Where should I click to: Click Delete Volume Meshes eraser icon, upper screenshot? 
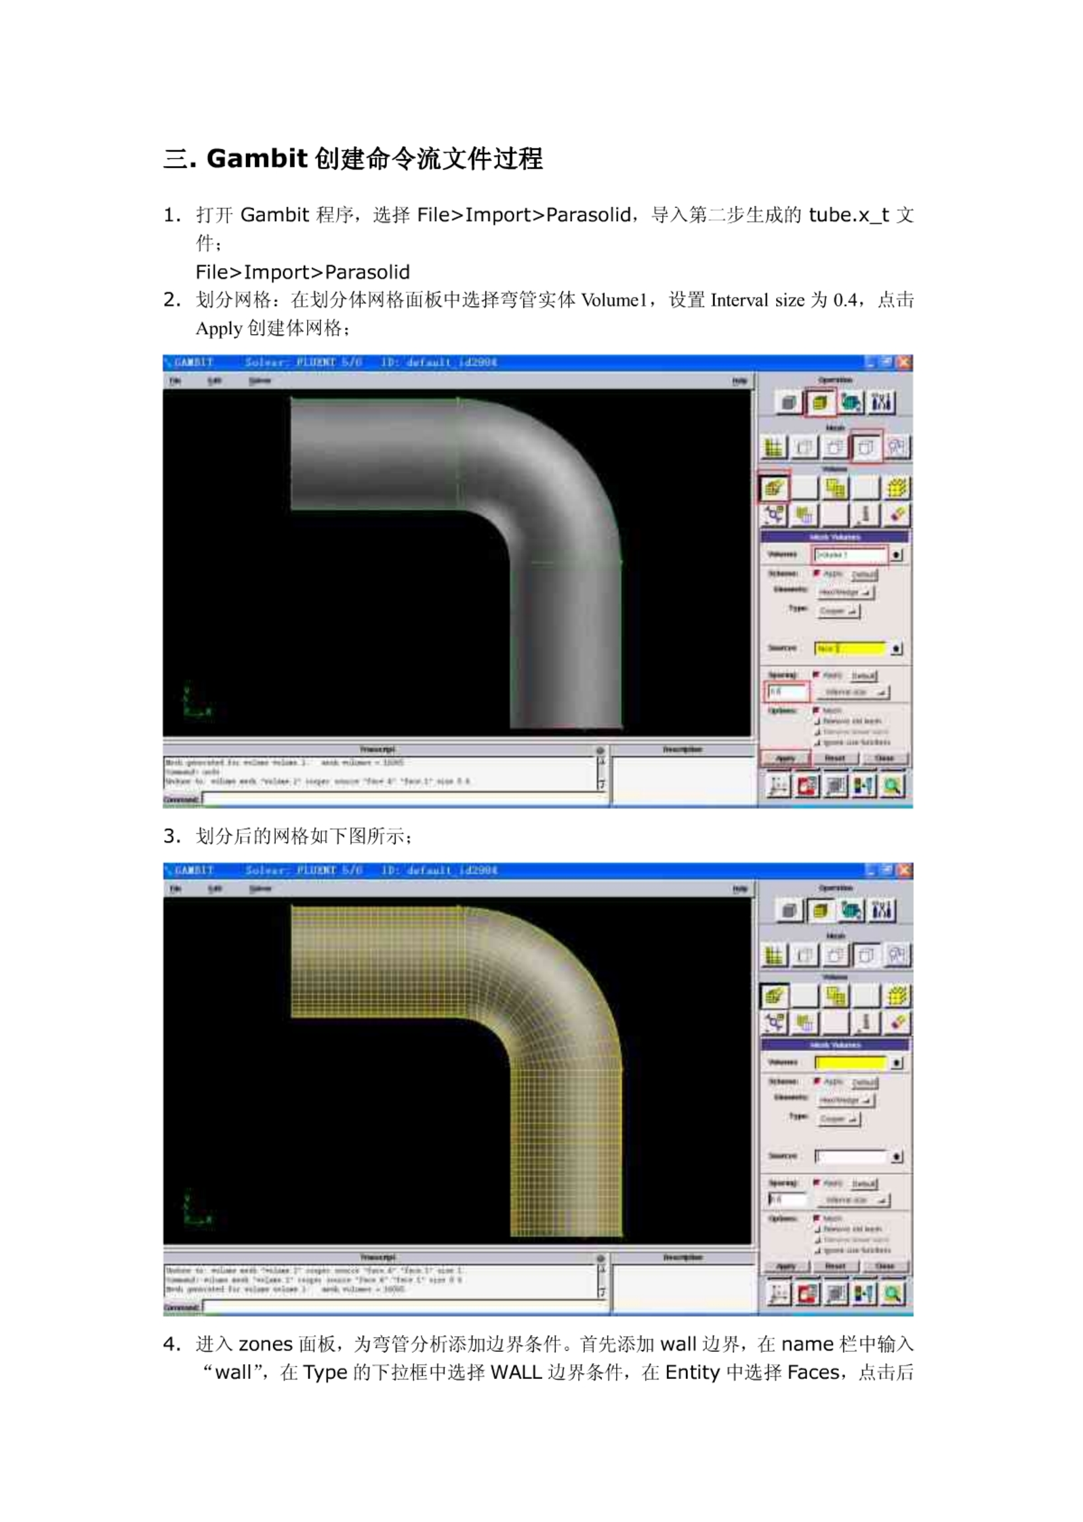[897, 515]
